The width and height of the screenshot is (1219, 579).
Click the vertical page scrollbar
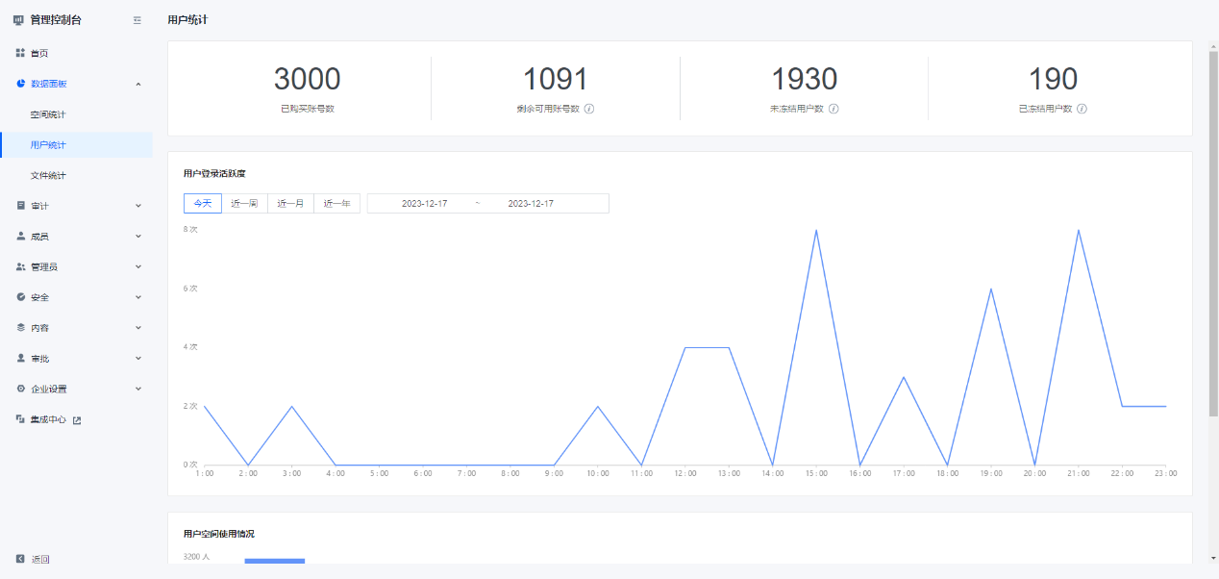pos(1212,231)
